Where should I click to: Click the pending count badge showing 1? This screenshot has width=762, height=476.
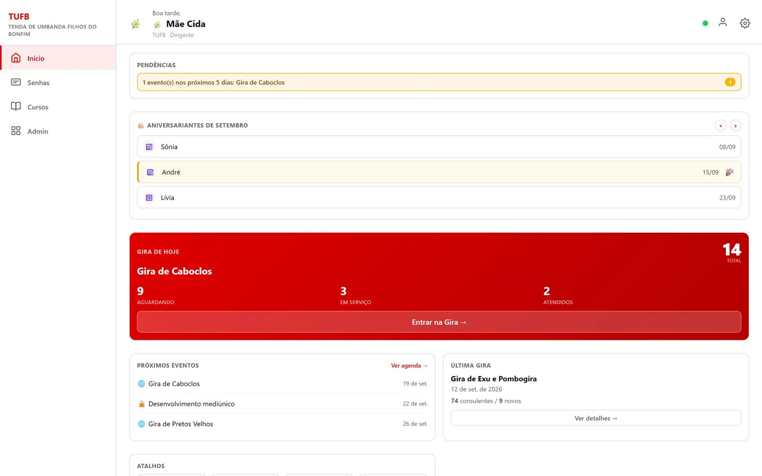[730, 82]
